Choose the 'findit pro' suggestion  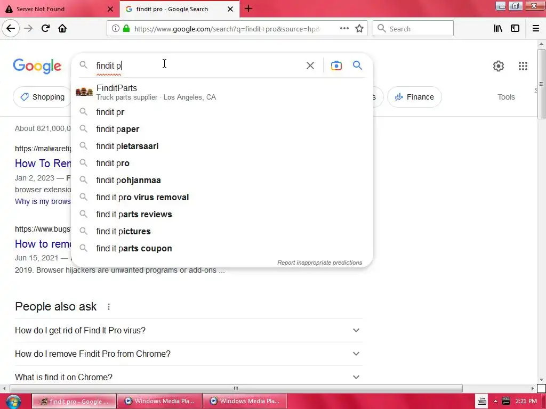pos(222,163)
